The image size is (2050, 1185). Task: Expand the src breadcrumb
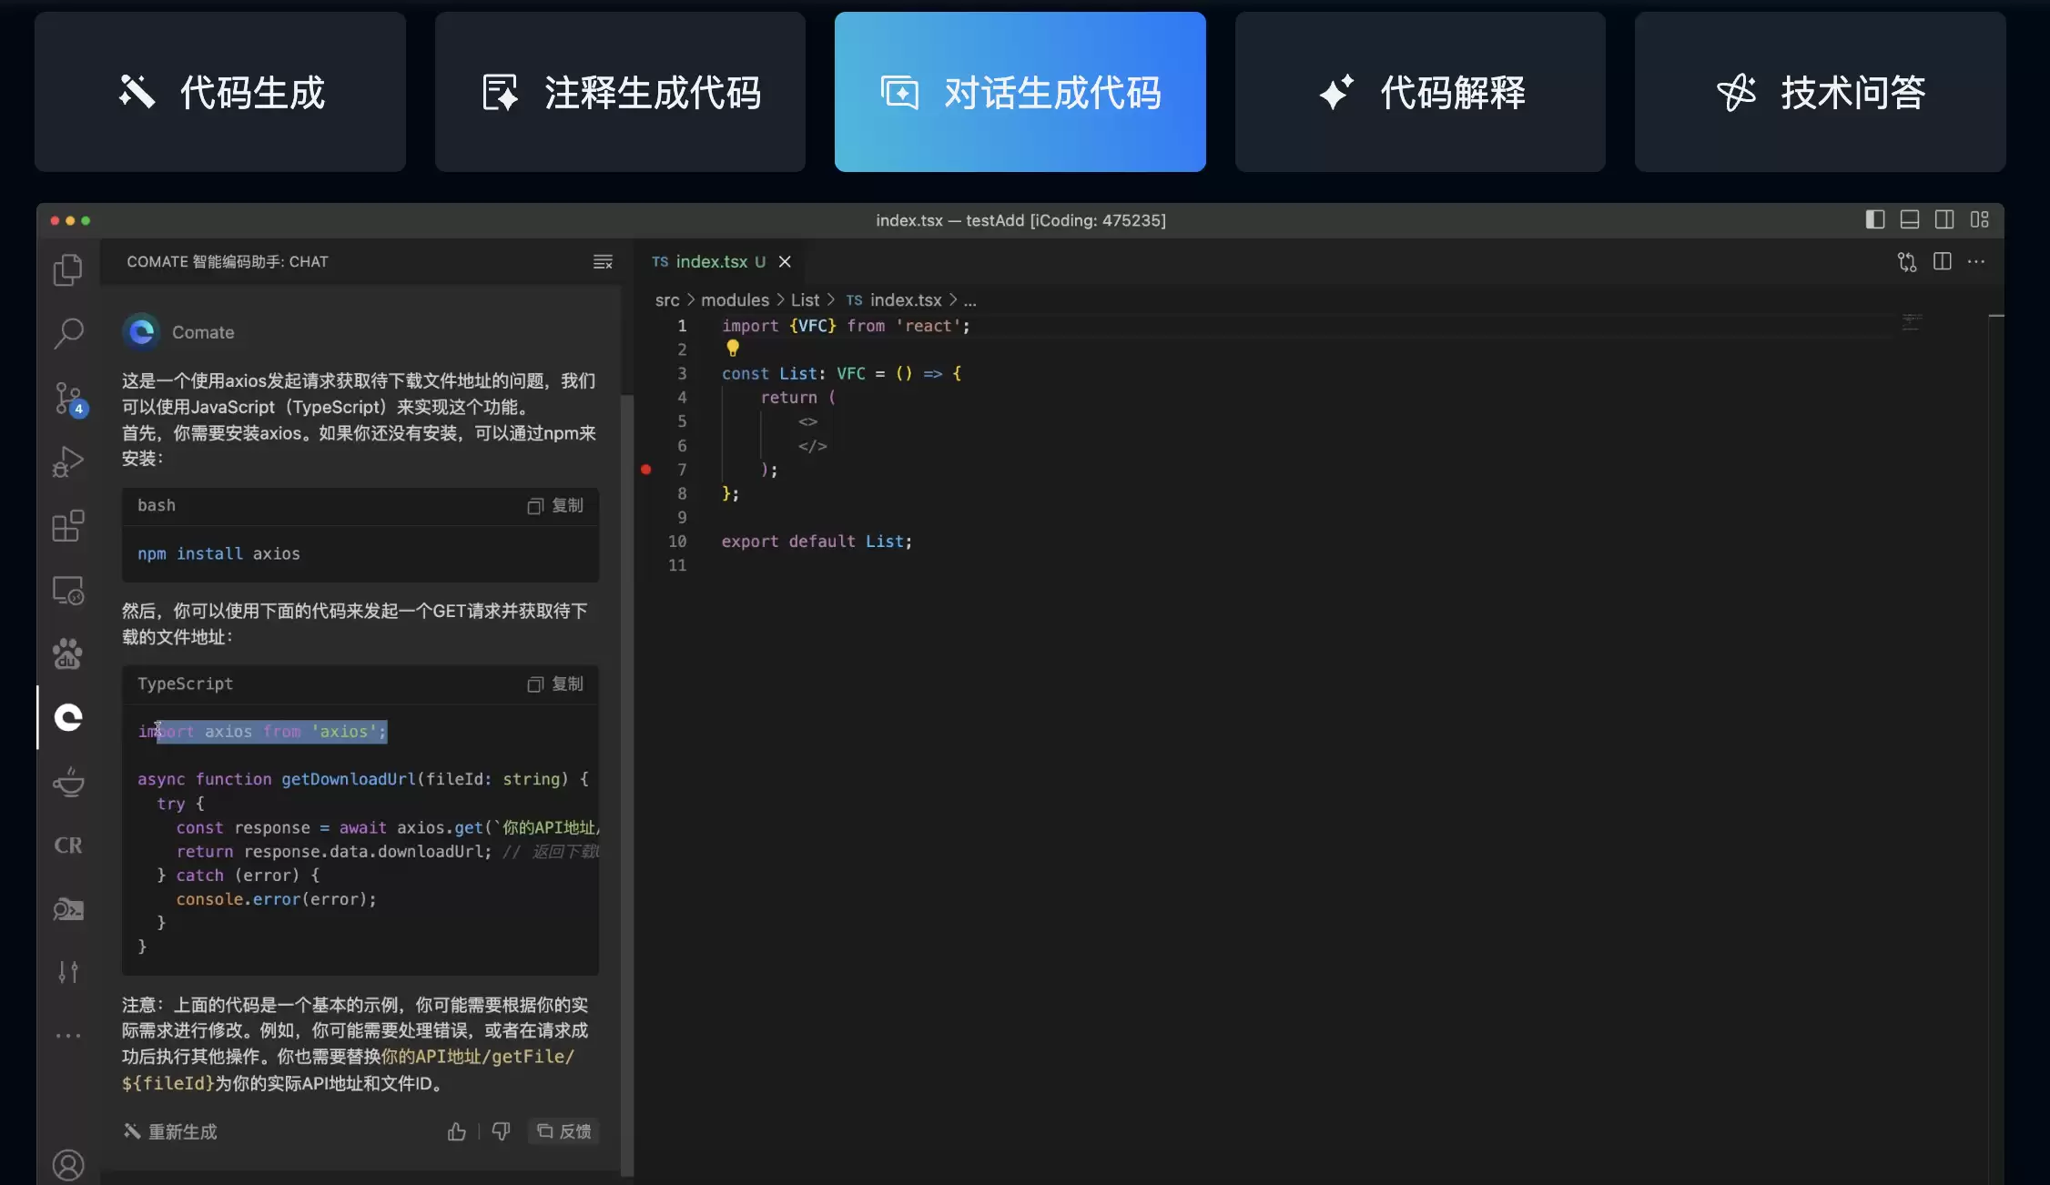point(667,300)
